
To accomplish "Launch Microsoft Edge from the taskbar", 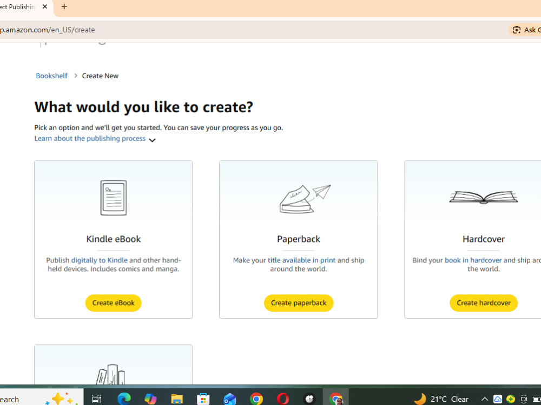I will (x=124, y=399).
